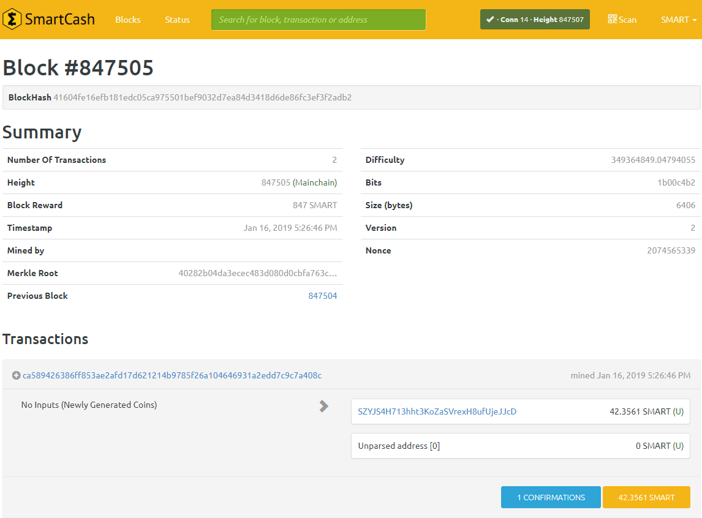Click the No Inputs (Newly Generated Coins) text
Screen dimensions: 702x518
coord(89,405)
